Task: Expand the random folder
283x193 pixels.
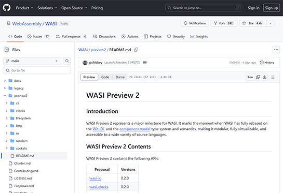Action: (x=7, y=141)
